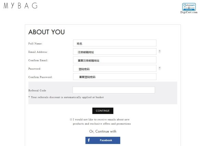This screenshot has width=205, height=146.
Task: Click into the Password field
Action: [115, 68]
